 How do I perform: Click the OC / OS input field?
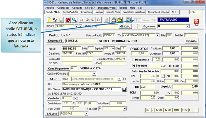pos(77,63)
